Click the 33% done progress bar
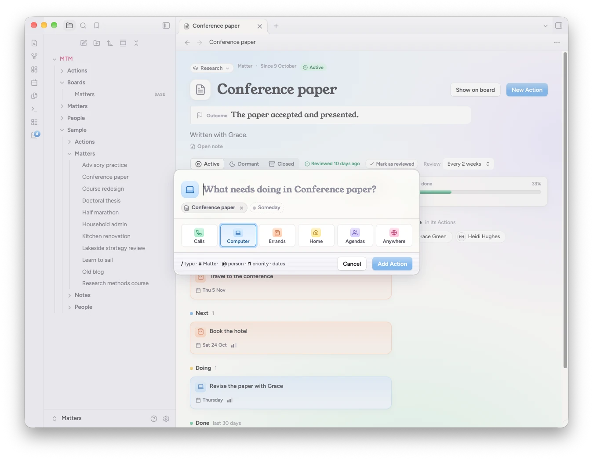Viewport: 593px width, 460px height. [x=481, y=192]
